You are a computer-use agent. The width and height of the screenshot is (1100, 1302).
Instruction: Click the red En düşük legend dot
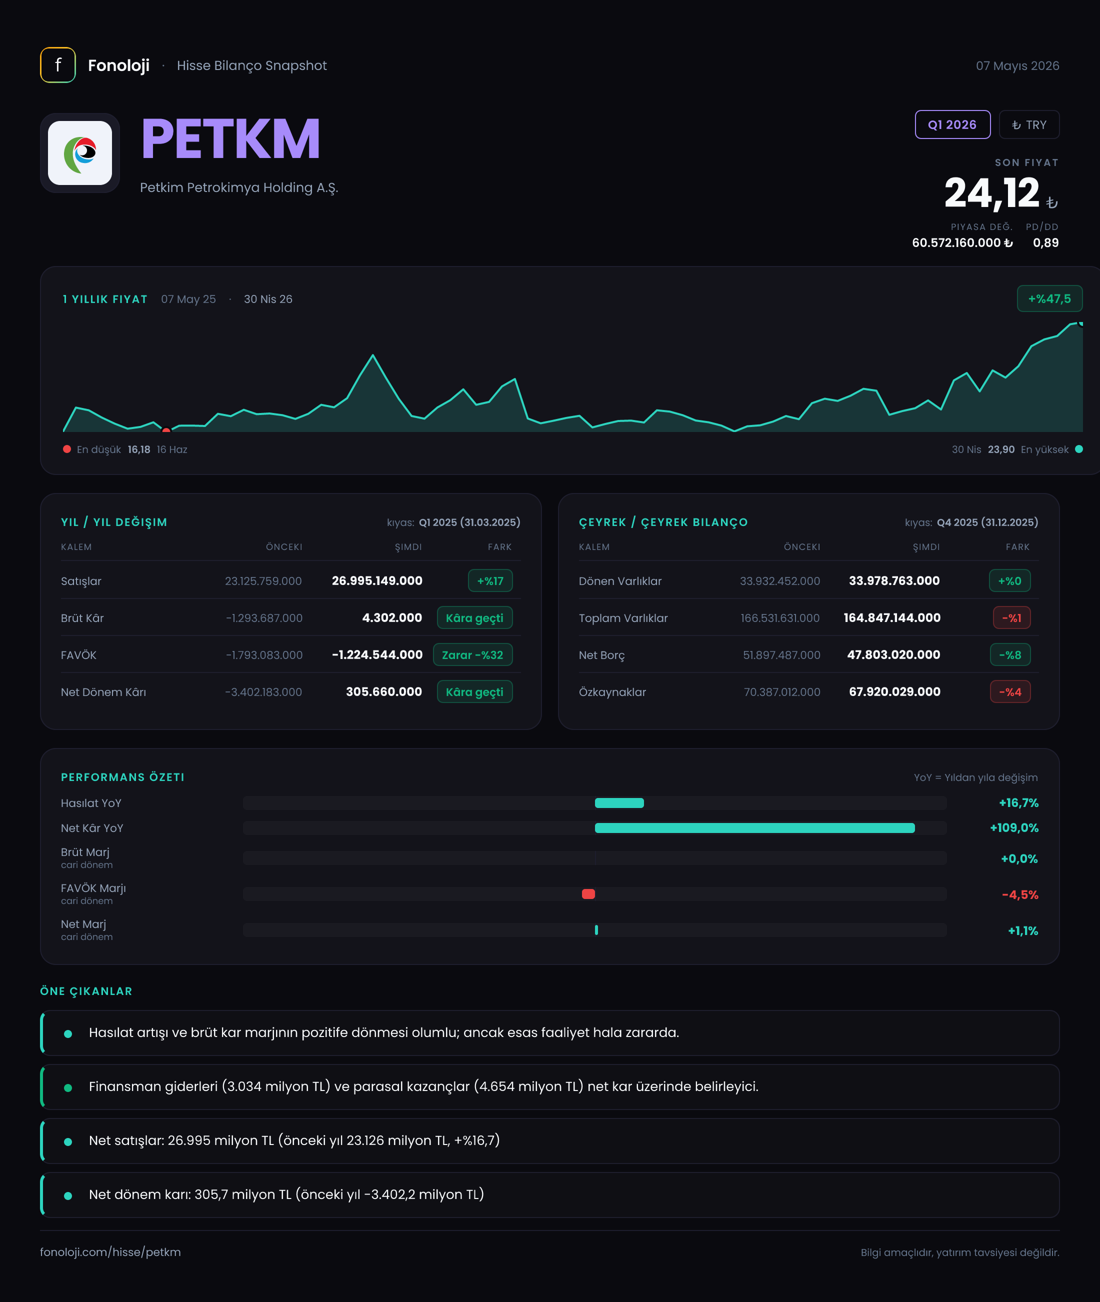pyautogui.click(x=66, y=449)
